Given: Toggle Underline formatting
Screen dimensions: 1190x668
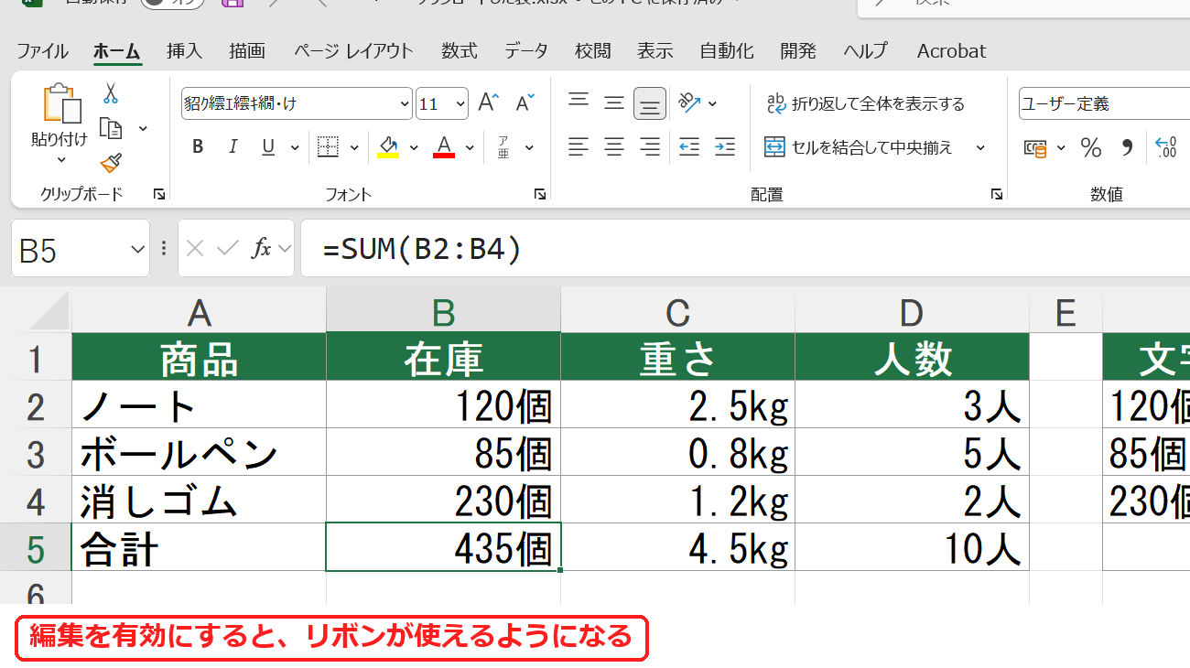Looking at the screenshot, I should pyautogui.click(x=268, y=146).
